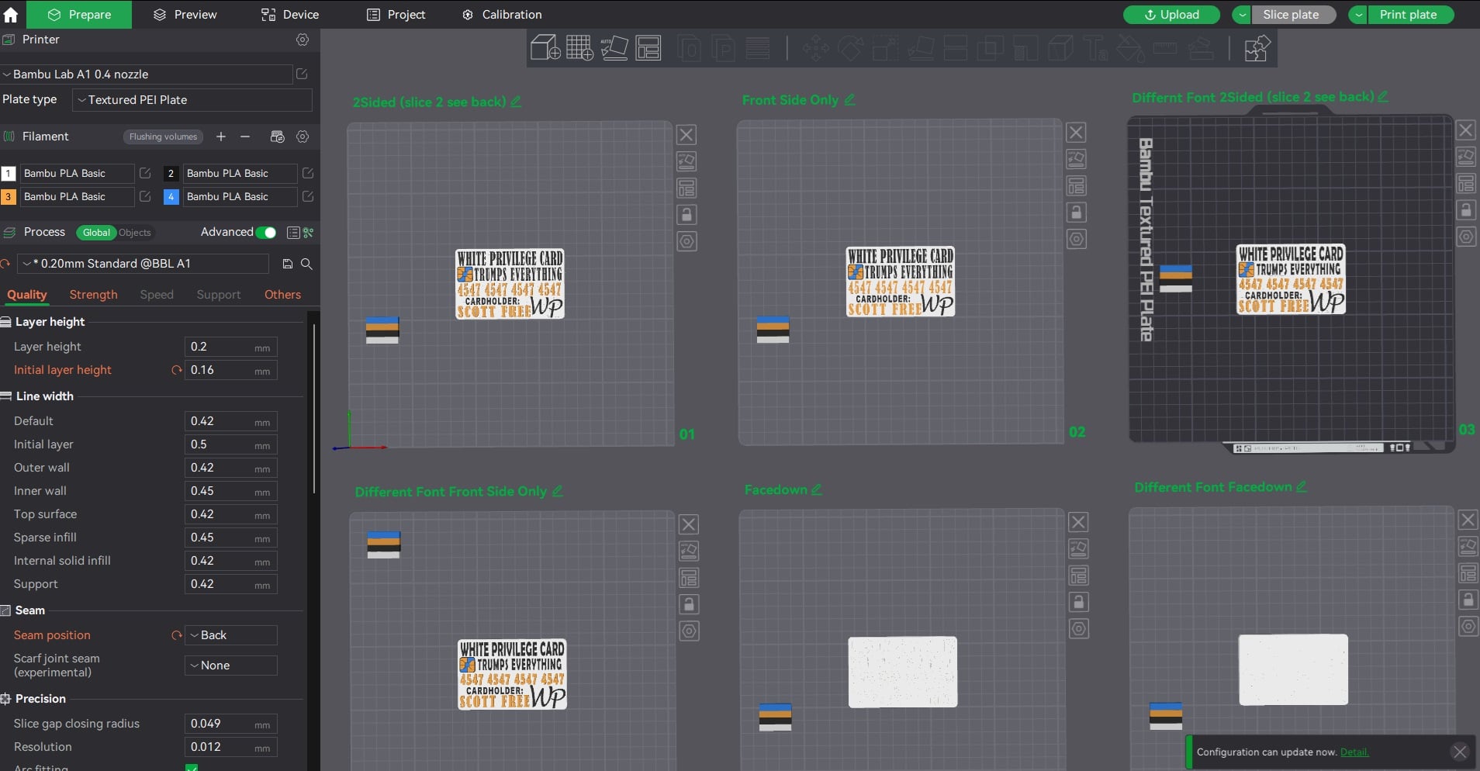Toggle lock on plate 01

pos(686,214)
